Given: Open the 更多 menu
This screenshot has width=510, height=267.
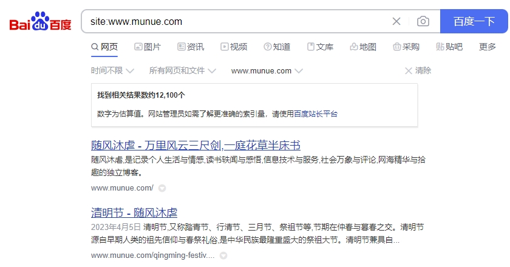Looking at the screenshot, I should pos(487,47).
